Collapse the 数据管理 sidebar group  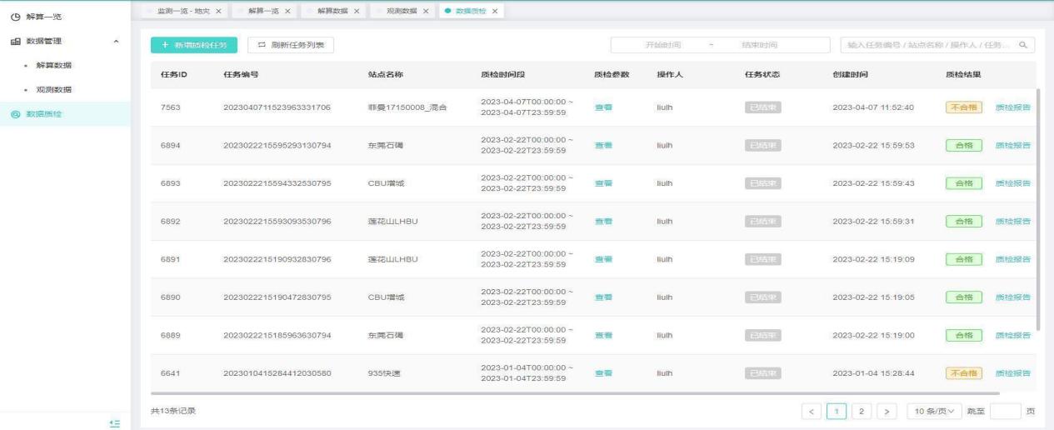coord(116,41)
